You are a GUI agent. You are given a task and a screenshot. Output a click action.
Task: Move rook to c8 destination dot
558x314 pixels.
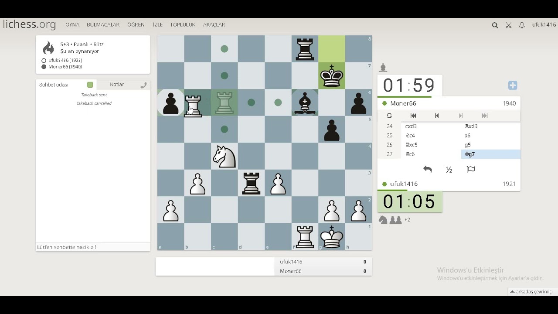(x=225, y=49)
